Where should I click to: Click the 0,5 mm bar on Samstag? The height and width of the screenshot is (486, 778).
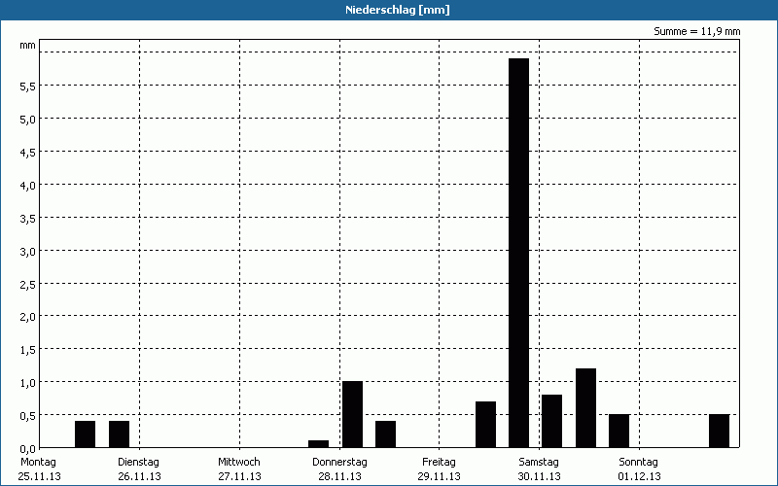[619, 431]
